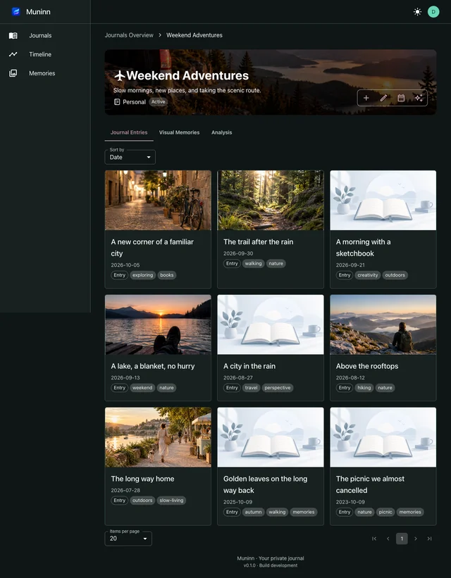This screenshot has width=451, height=578.
Task: Click the airplane icon beside Weekend Adventures
Action: [119, 75]
